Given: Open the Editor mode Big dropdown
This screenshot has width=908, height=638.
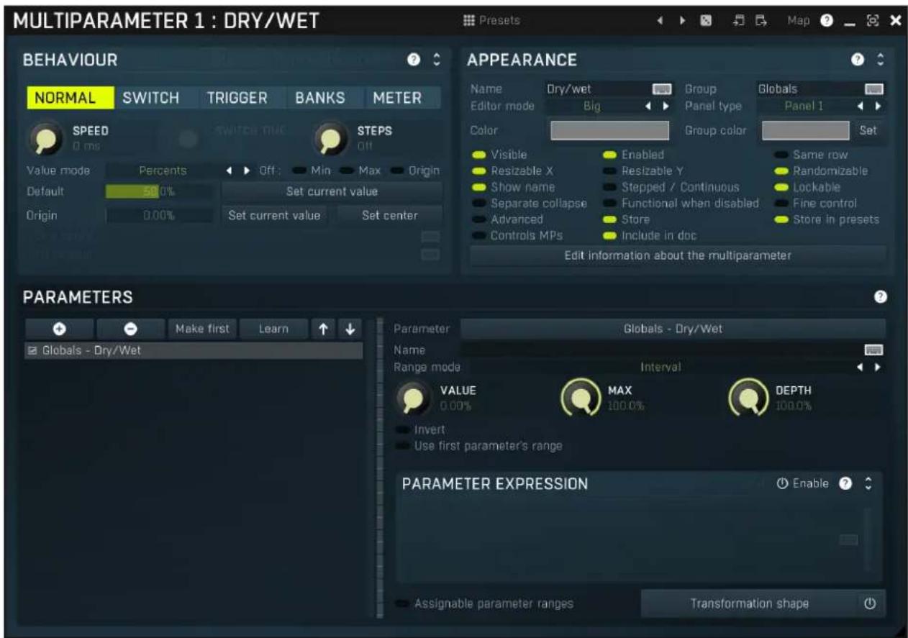Looking at the screenshot, I should pyautogui.click(x=591, y=106).
